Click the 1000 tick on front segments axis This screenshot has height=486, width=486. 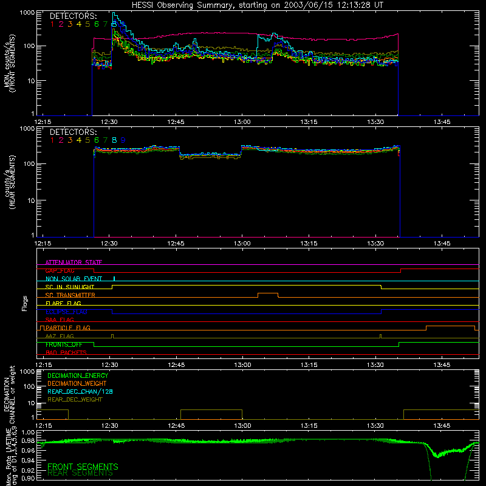tap(27, 13)
